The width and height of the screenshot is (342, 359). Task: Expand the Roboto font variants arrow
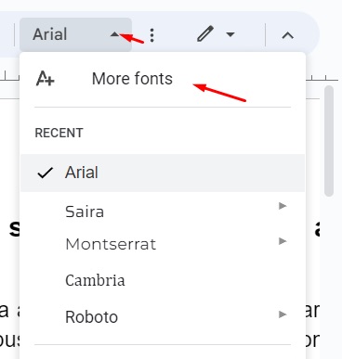(283, 314)
